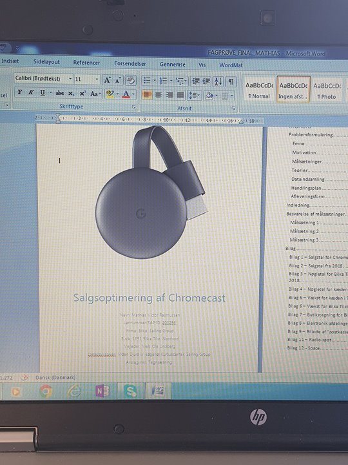Align text right
The width and height of the screenshot is (348, 465).
point(169,95)
